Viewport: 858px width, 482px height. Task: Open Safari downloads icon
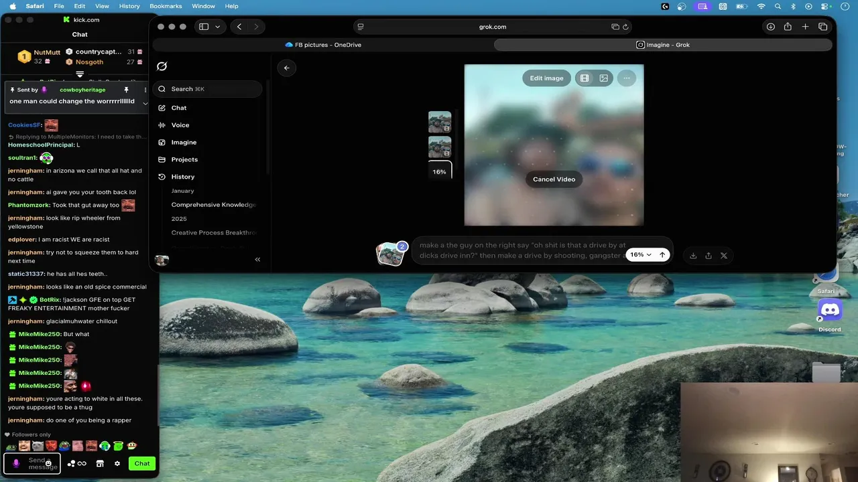click(x=771, y=27)
